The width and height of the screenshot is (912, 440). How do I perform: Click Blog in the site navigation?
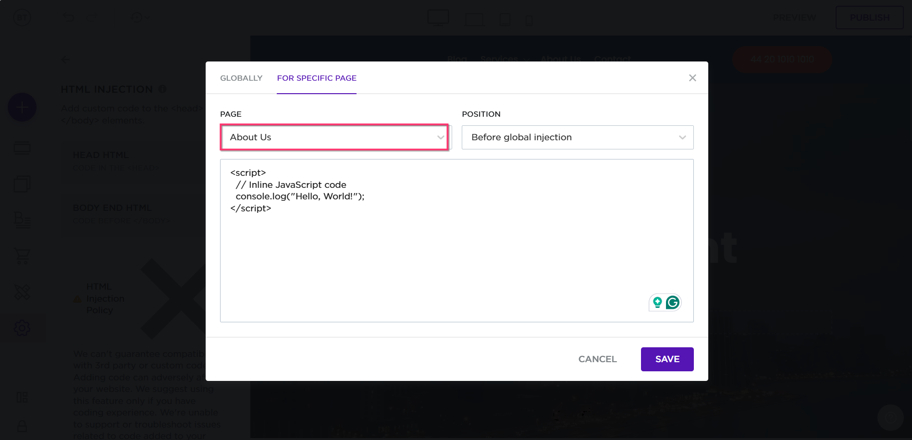coord(457,59)
